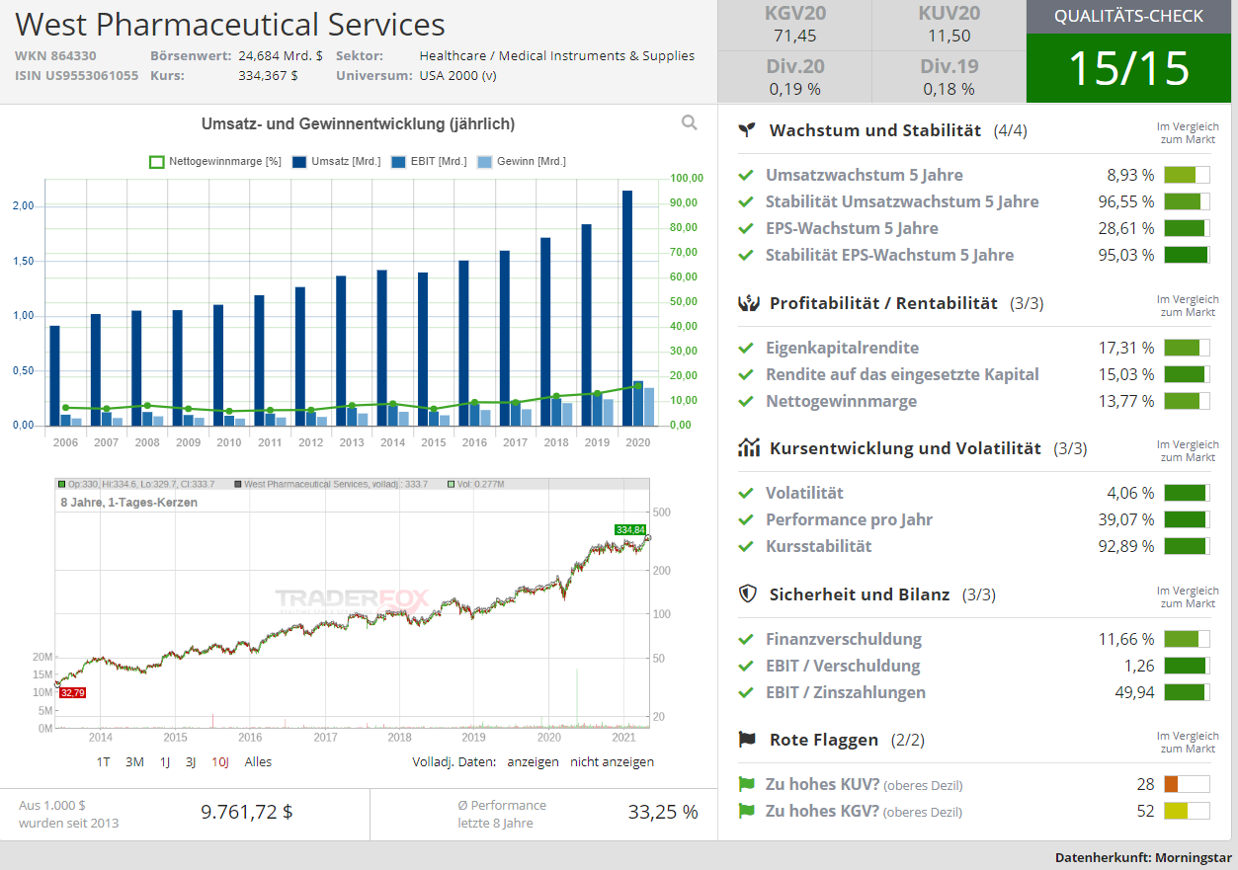This screenshot has height=870, width=1238.
Task: Click the checkmark beside Eigenkapitalrendite
Action: [x=747, y=348]
